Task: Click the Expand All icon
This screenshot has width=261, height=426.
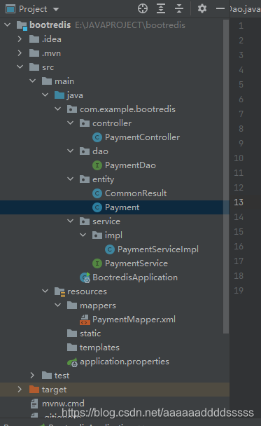Action: [161, 8]
